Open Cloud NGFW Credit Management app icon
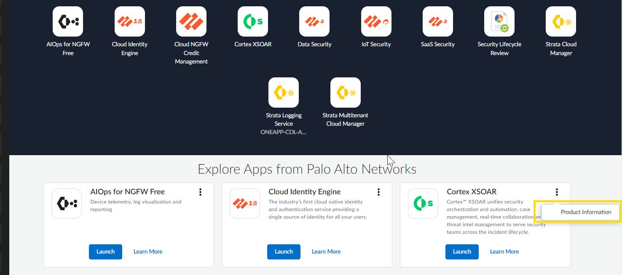The height and width of the screenshot is (275, 622). tap(191, 21)
